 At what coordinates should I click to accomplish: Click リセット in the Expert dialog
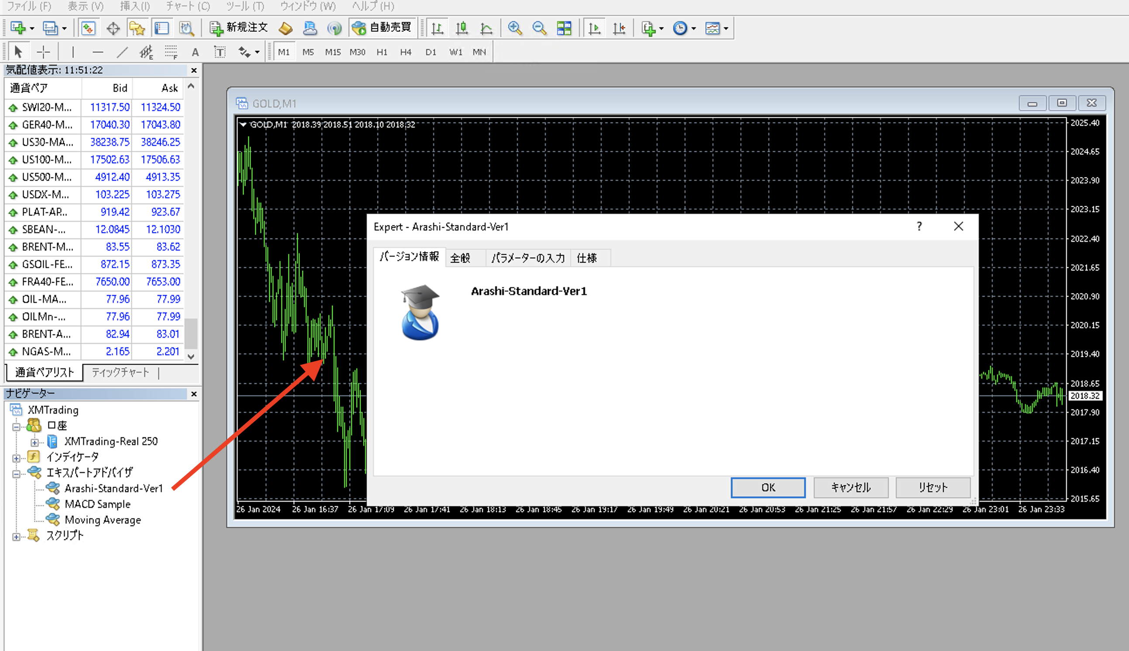[x=933, y=487]
